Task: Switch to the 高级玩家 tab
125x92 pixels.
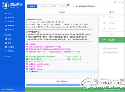Action: (53, 6)
